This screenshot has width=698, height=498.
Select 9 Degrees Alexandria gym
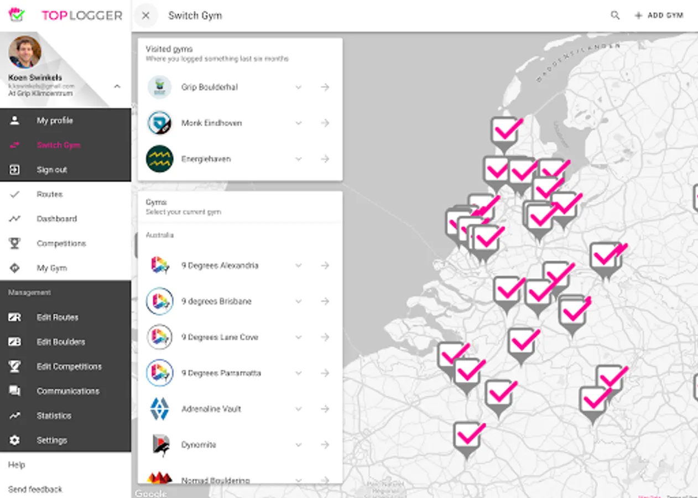tap(240, 266)
